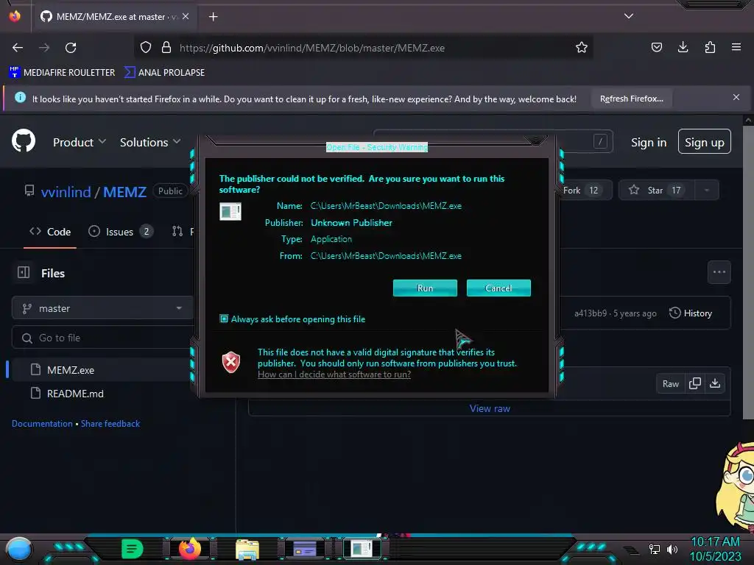754x565 pixels.
Task: Click the Start orb button
Action: tap(19, 549)
